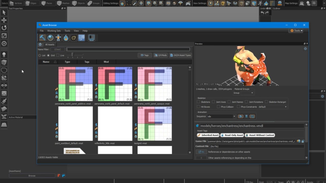This screenshot has height=183, width=326.
Task: Select the Entity light bulb tool
Action: coord(4,54)
